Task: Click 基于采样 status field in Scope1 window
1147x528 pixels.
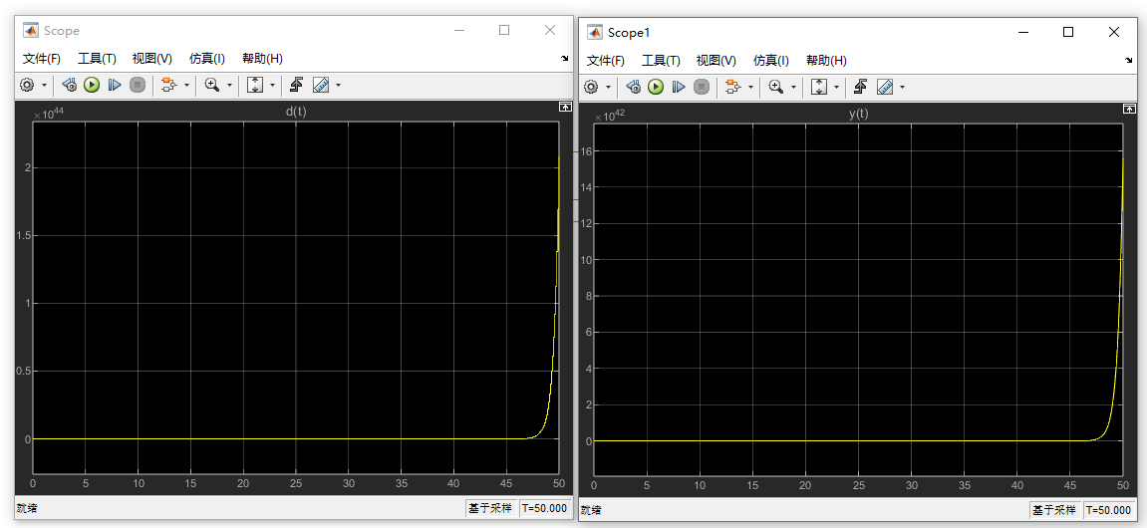Action: (1055, 510)
